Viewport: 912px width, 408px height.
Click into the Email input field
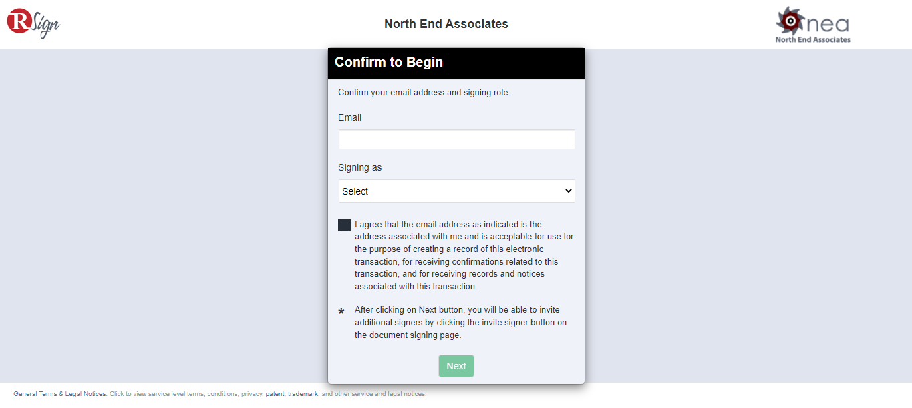click(x=456, y=139)
